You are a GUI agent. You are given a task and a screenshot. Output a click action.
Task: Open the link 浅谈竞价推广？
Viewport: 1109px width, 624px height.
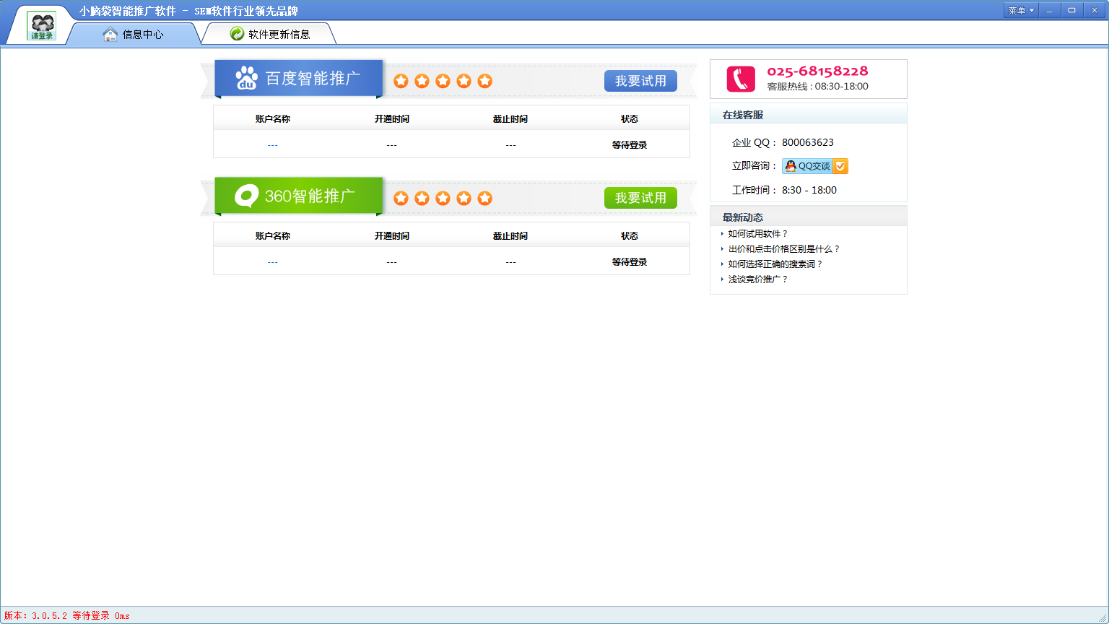pyautogui.click(x=758, y=279)
